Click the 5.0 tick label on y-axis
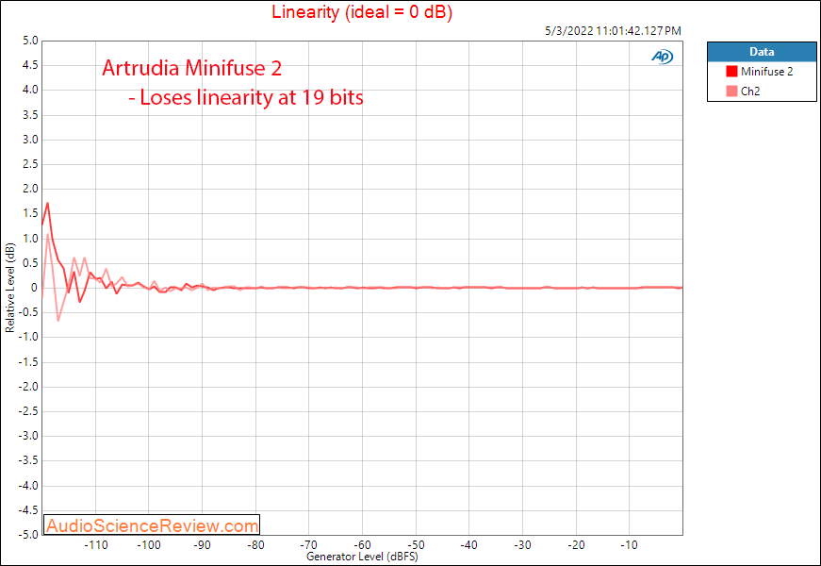Image resolution: width=821 pixels, height=566 pixels. [30, 41]
